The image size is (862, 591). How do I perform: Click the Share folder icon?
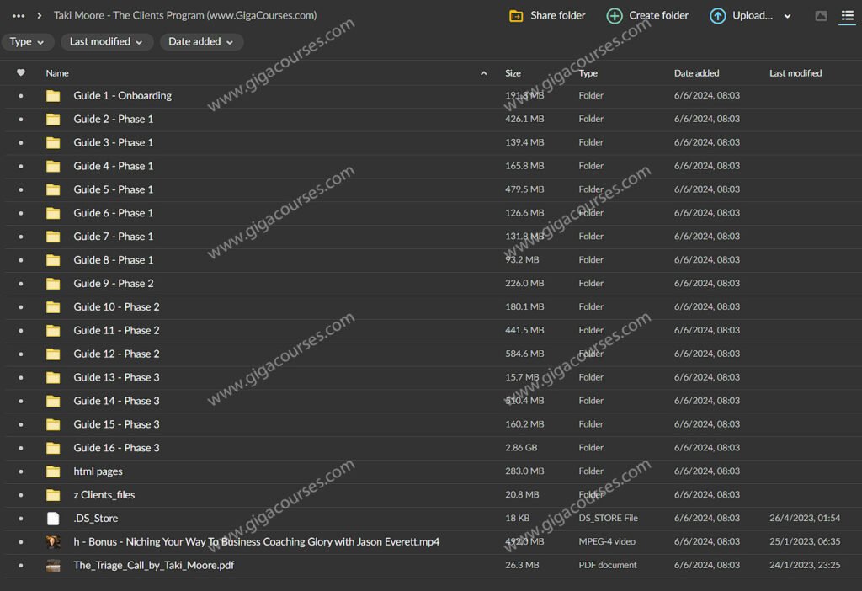(x=516, y=16)
